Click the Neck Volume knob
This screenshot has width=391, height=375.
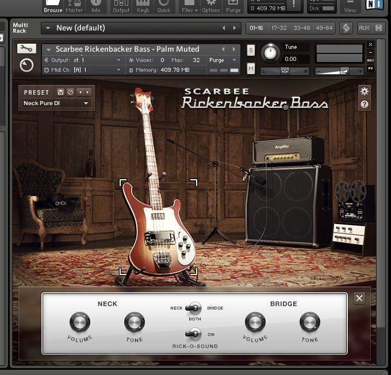tap(80, 322)
